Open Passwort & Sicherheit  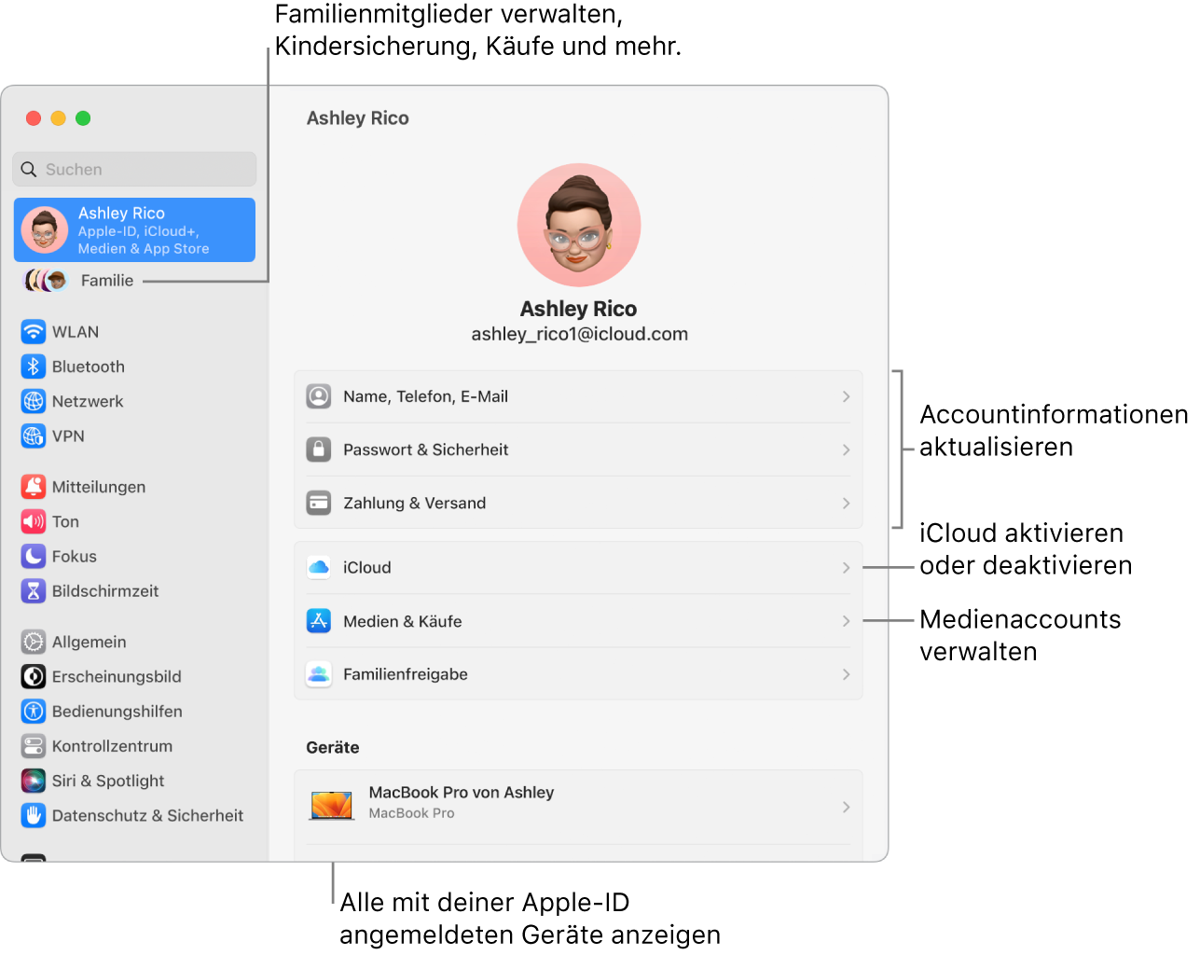coord(578,450)
